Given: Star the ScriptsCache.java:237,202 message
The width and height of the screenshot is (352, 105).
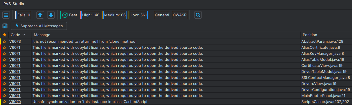Looking at the screenshot, I should coord(4,102).
